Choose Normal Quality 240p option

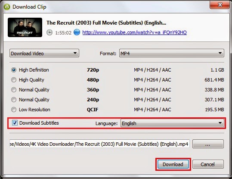(14, 100)
